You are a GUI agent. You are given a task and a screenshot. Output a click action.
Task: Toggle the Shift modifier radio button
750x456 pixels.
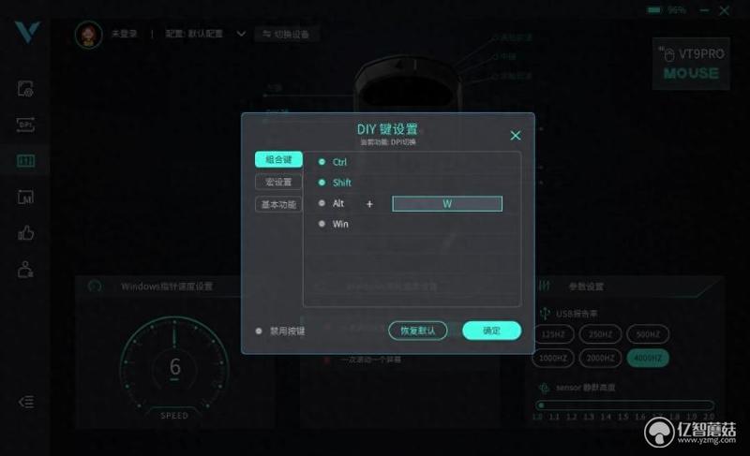(x=322, y=183)
